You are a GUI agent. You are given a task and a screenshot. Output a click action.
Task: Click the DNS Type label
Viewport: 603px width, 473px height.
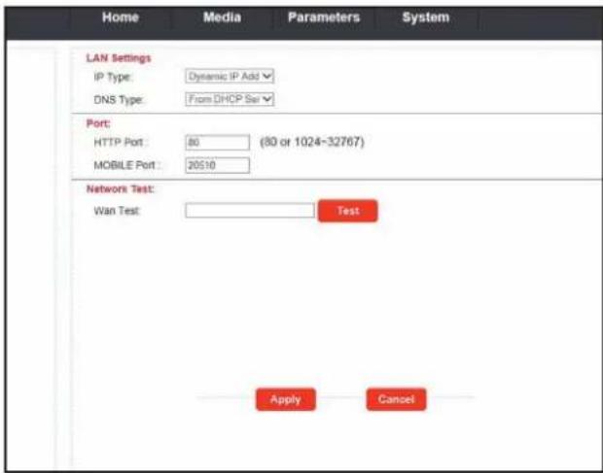(119, 100)
